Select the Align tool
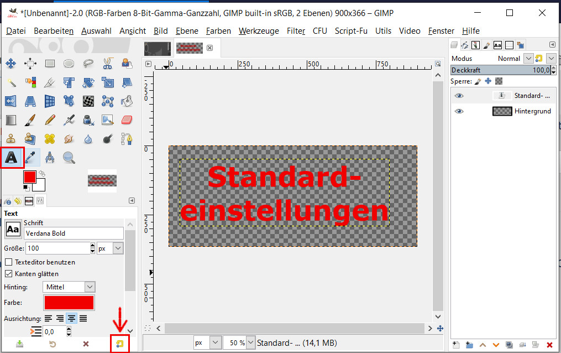This screenshot has height=353, width=561. [30, 64]
